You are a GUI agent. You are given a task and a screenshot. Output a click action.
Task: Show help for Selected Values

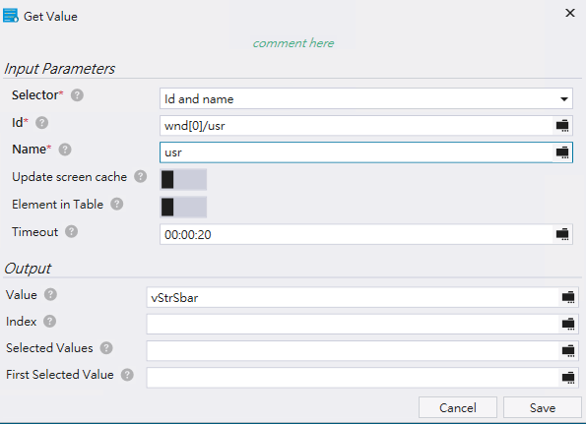(106, 348)
